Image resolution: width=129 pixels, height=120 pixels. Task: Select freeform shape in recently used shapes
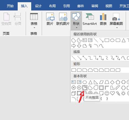[x=85, y=46]
